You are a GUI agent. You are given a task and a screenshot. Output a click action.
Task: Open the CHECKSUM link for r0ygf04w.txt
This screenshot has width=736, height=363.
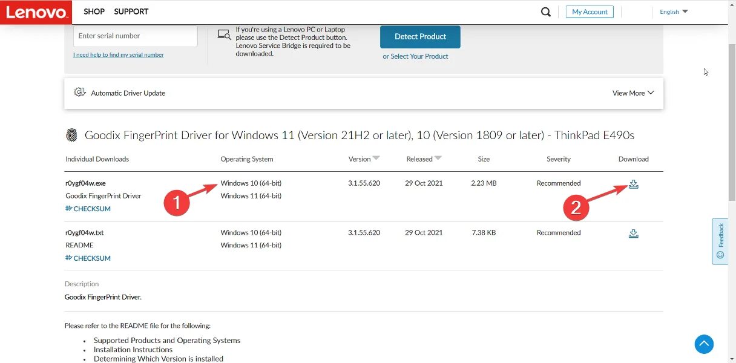point(88,258)
